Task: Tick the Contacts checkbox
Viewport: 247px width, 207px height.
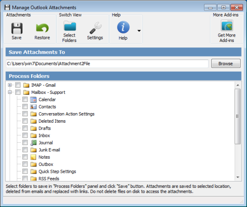Action: tap(25, 107)
